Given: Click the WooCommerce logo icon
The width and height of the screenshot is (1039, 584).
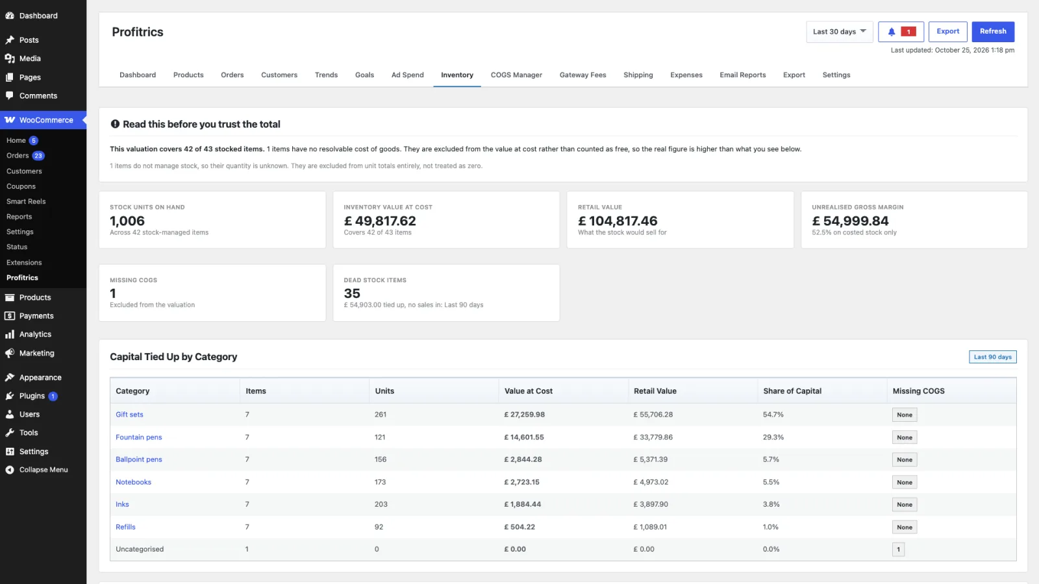Looking at the screenshot, I should click(x=10, y=120).
